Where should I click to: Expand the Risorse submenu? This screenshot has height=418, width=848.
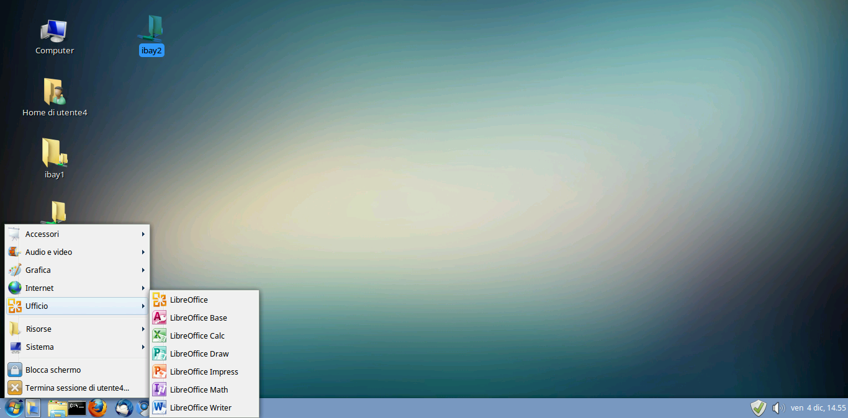pyautogui.click(x=77, y=329)
